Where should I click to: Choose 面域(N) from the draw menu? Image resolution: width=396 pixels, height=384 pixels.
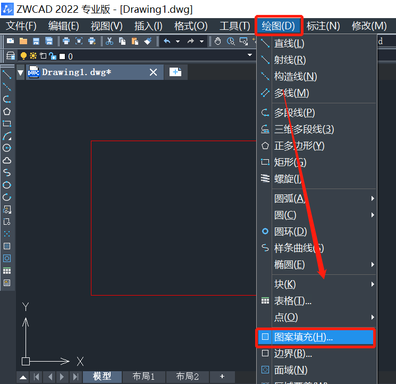point(317,370)
